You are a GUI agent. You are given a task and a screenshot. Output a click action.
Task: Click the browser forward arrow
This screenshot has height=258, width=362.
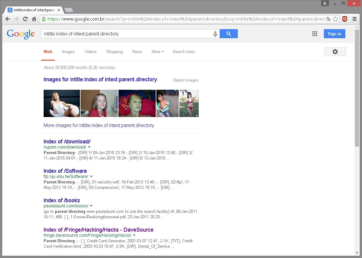pos(16,19)
